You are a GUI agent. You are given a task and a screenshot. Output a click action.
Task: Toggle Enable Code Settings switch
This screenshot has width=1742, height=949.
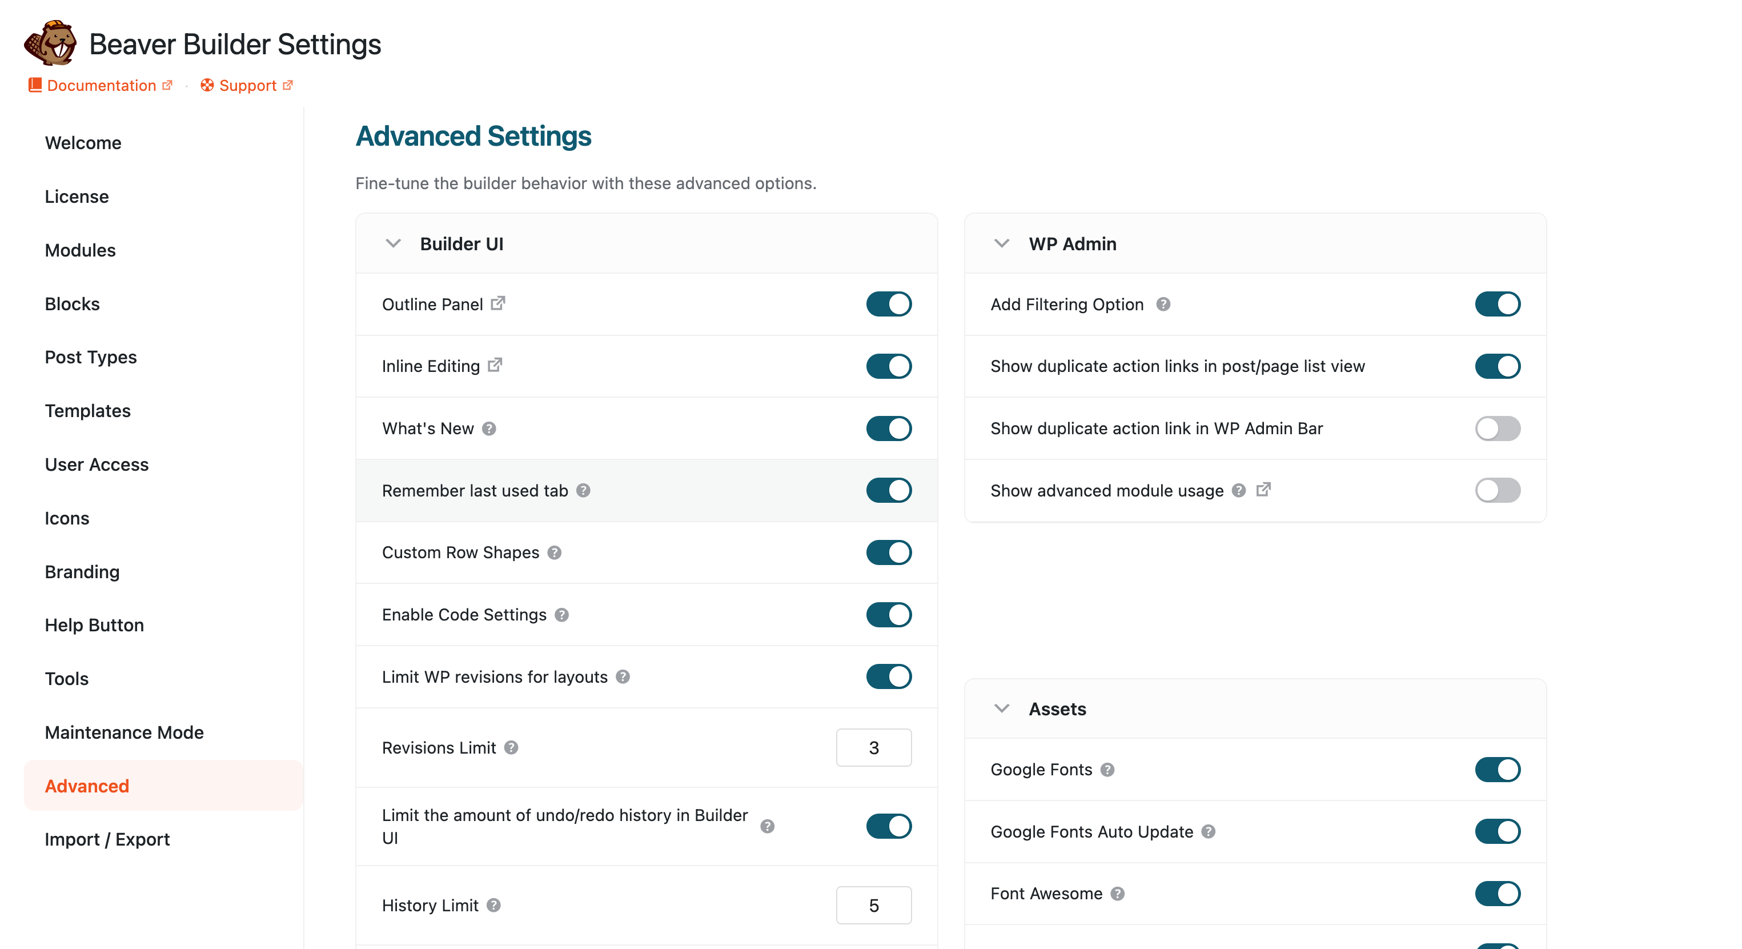point(889,615)
